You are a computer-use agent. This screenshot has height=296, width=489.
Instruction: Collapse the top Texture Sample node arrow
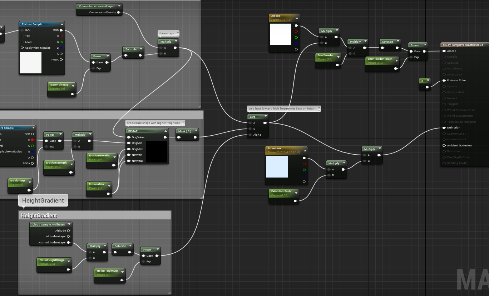(x=61, y=24)
